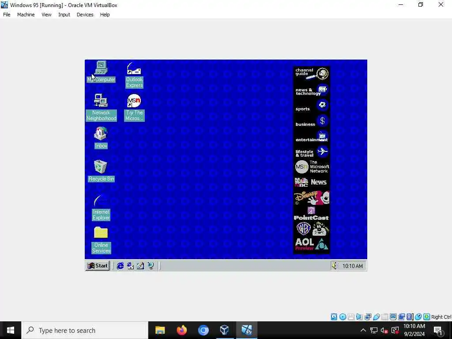
Task: Select the Inbox desktop icon
Action: 101,138
